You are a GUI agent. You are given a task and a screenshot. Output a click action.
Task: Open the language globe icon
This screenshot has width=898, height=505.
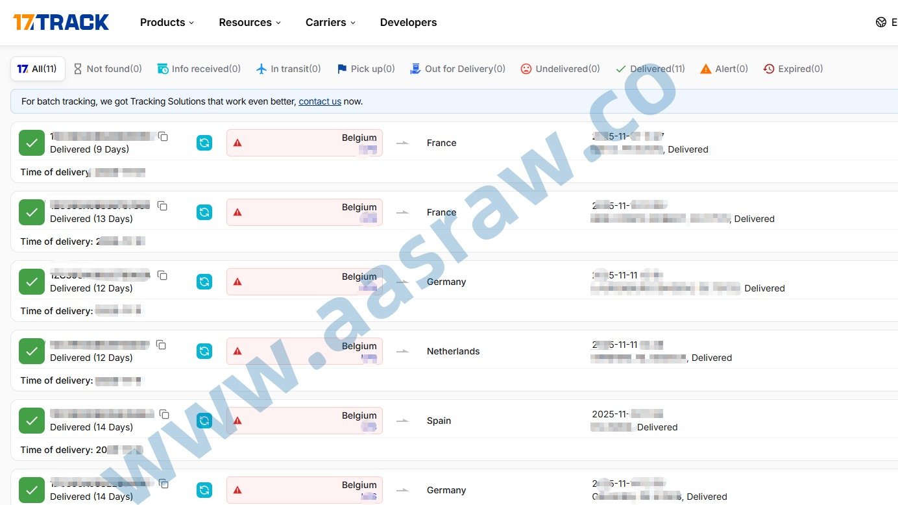point(880,23)
